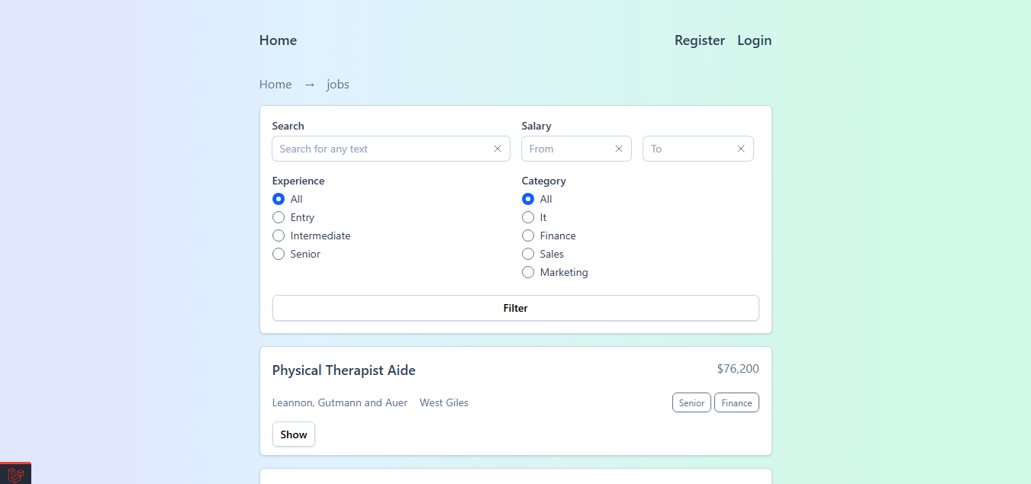Open the Register page
Viewport: 1031px width, 484px height.
coord(699,40)
